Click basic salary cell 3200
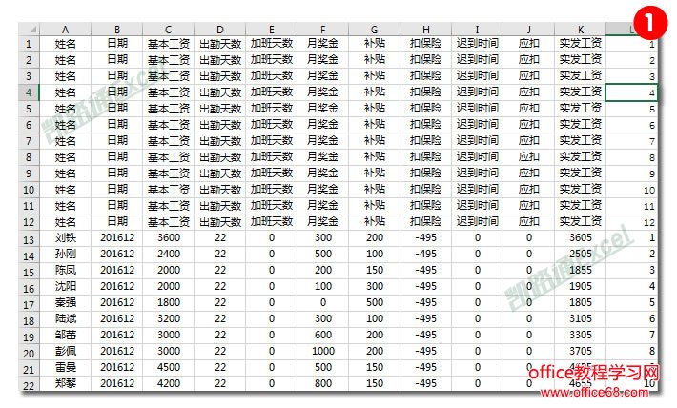Viewport: 677px width, 408px height. [x=169, y=318]
